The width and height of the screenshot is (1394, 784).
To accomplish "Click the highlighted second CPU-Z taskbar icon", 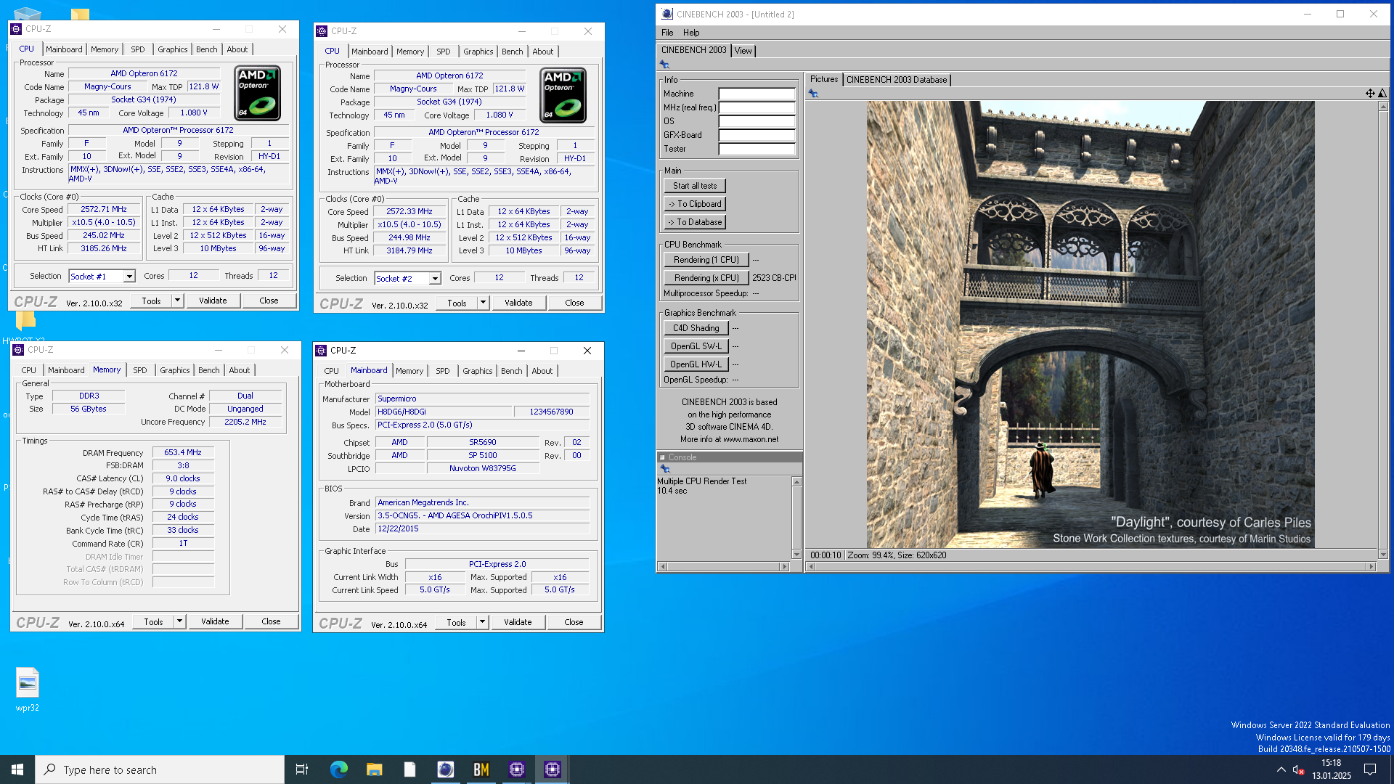I will pyautogui.click(x=553, y=769).
